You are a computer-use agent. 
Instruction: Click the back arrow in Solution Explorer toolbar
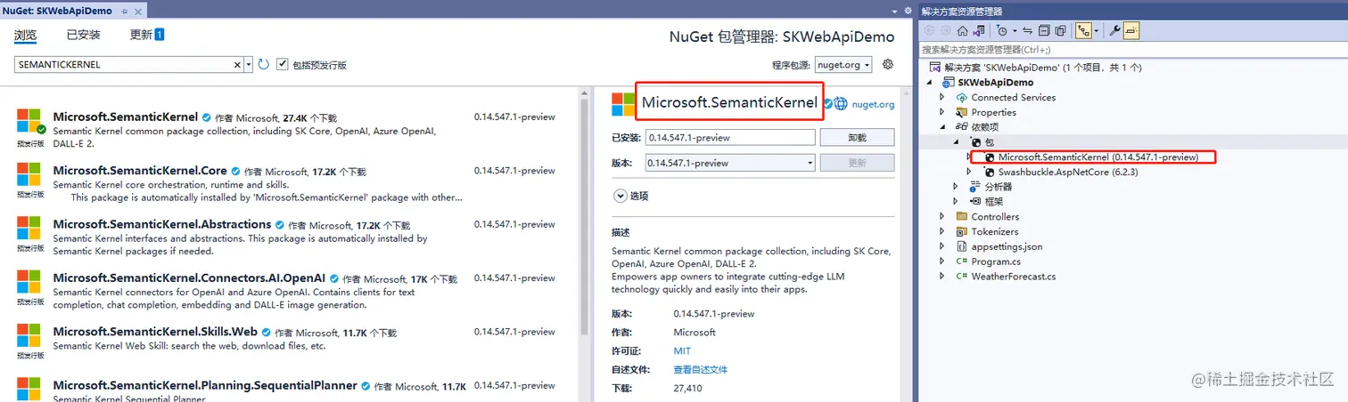pos(930,30)
